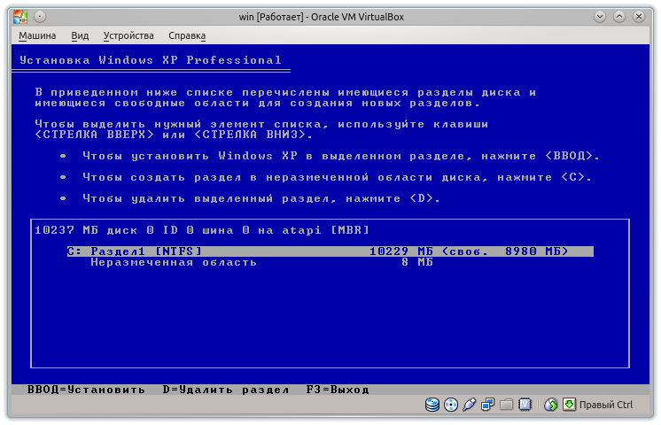
Task: Click the 8 МБ unallocated size value
Action: (417, 262)
